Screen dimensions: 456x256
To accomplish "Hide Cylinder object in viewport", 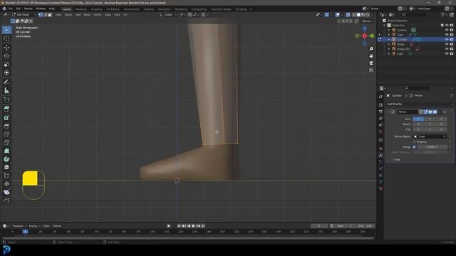I will pos(447,40).
